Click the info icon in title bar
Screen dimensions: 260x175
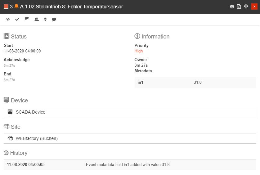pos(232,7)
